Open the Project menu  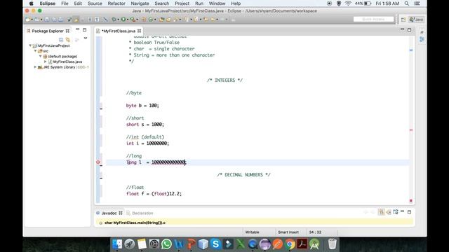(182, 3)
